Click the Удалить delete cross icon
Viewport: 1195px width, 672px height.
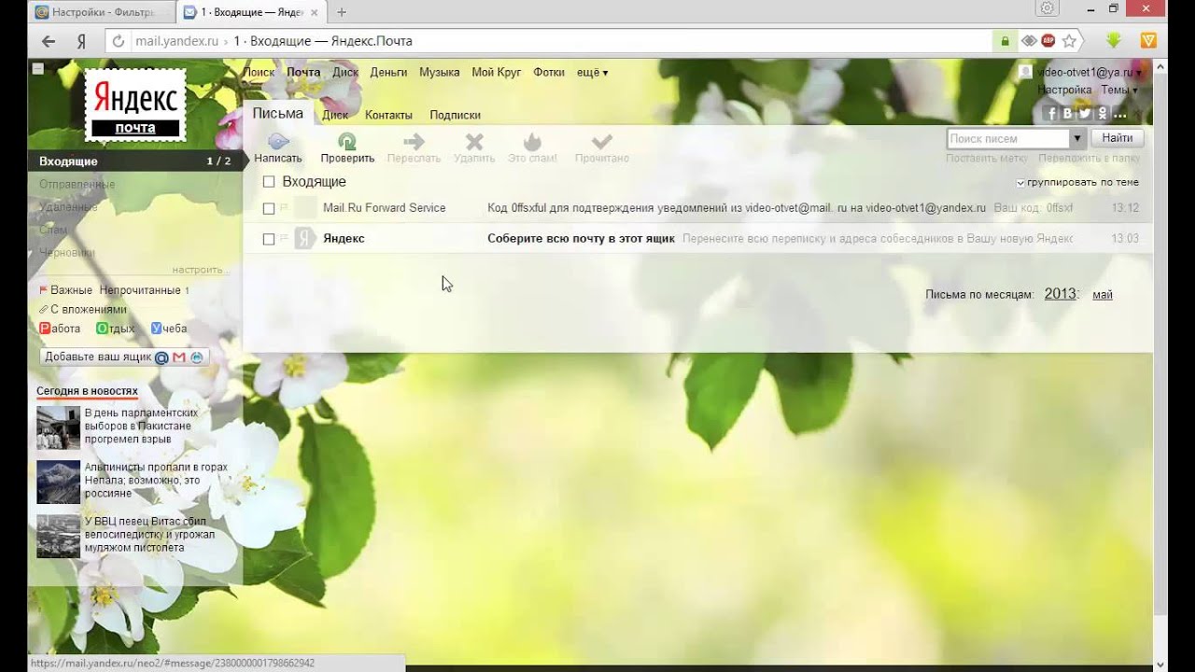click(474, 142)
